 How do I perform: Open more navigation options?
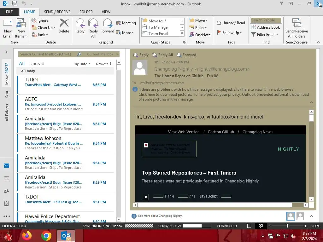click(x=7, y=216)
